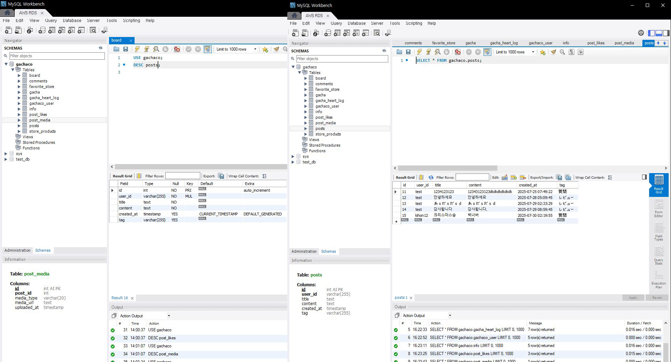Click Create new schema icon in right main toolbar
The height and width of the screenshot is (362, 671).
coord(327,33)
